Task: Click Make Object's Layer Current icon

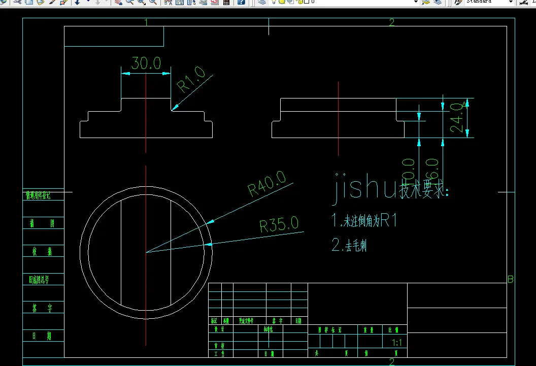Action: click(425, 2)
